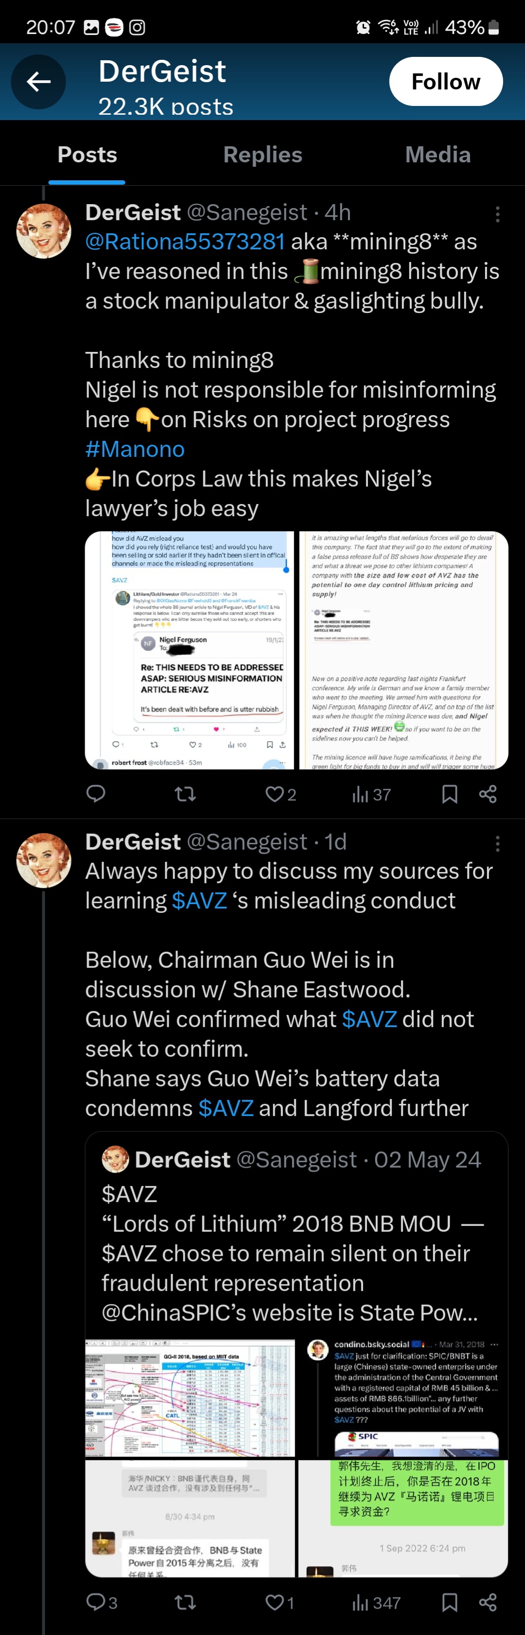Viewport: 525px width, 1635px height.
Task: Reply to the mining8 post
Action: (x=96, y=794)
